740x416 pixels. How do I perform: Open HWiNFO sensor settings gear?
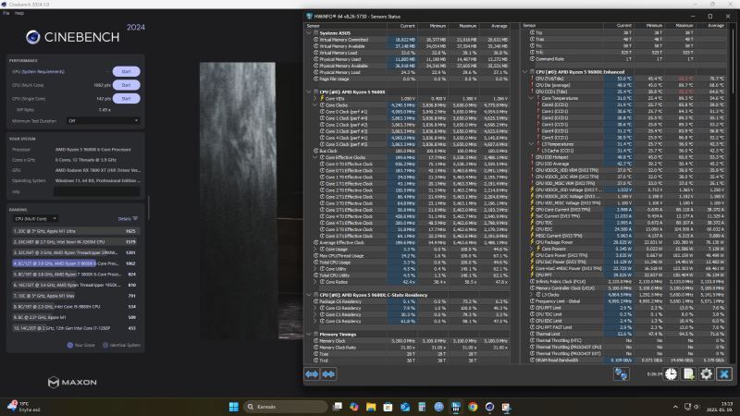tap(706, 374)
